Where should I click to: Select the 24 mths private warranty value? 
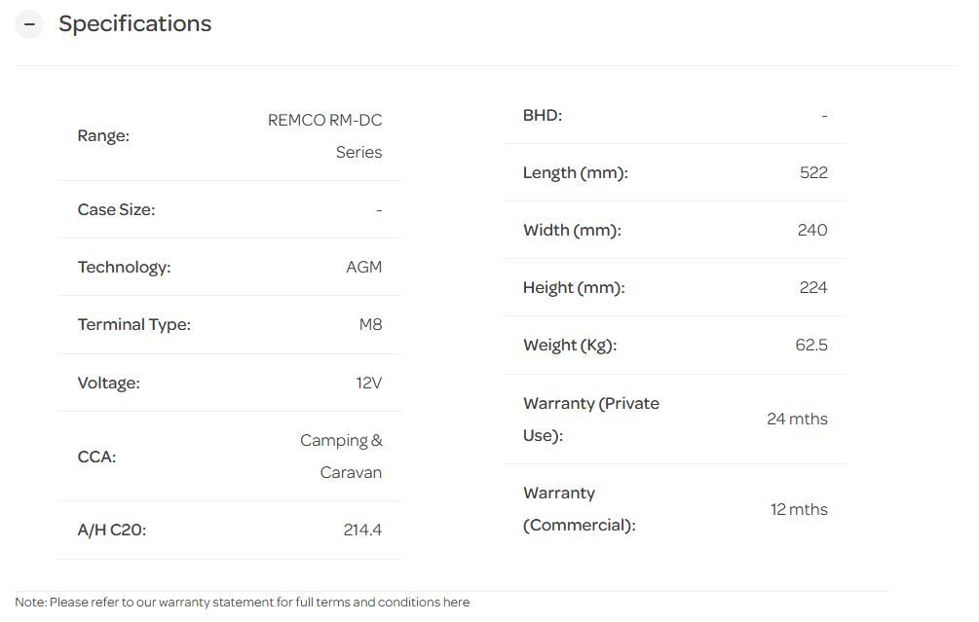797,419
